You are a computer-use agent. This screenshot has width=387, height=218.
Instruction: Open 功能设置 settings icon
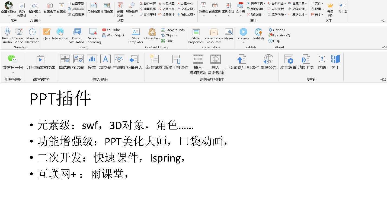pos(288,59)
